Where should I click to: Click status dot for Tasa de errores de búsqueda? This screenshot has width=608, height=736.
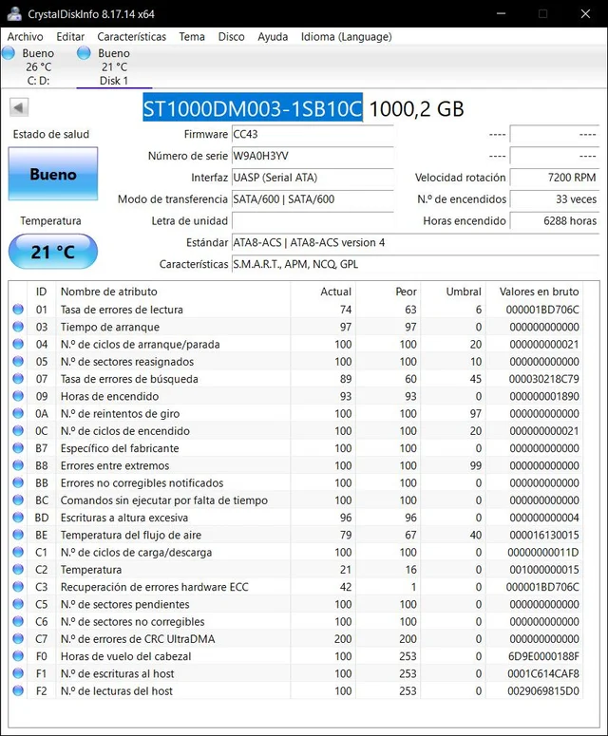18,379
